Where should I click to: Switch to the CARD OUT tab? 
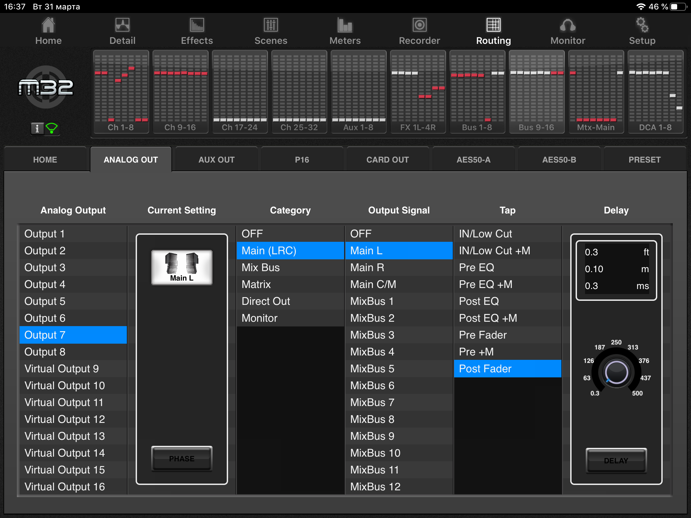[387, 160]
